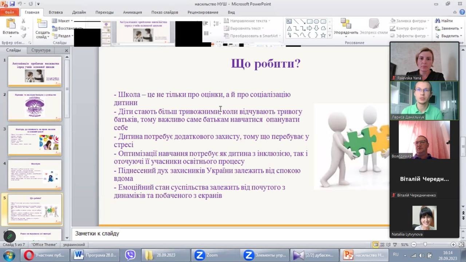Switch to the Структура outline tab
The width and height of the screenshot is (466, 262).
pos(41,50)
